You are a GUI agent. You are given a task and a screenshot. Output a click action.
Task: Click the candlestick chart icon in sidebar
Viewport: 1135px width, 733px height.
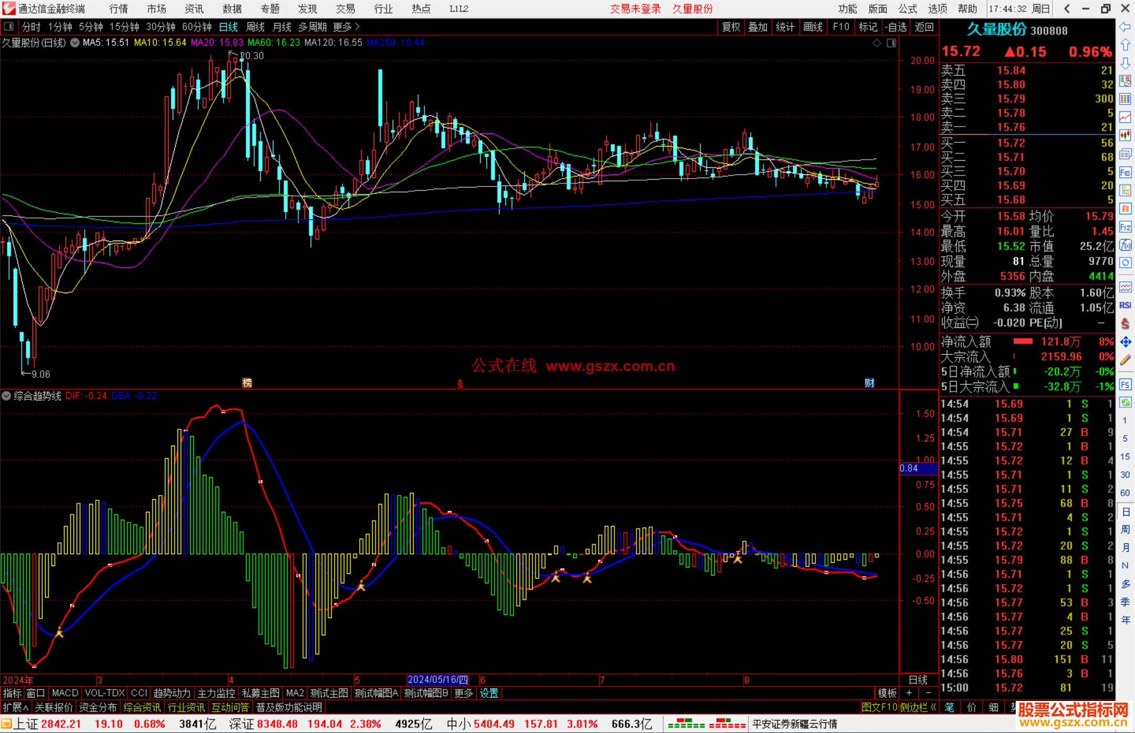[x=1125, y=135]
